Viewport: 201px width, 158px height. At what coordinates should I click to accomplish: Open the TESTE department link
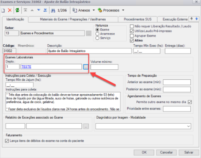click(26, 67)
